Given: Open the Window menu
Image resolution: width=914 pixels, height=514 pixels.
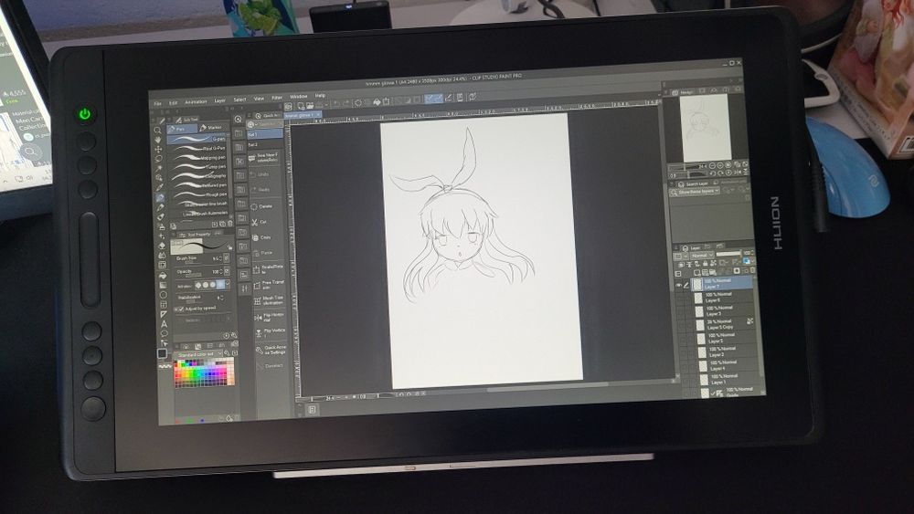Looking at the screenshot, I should [x=299, y=97].
